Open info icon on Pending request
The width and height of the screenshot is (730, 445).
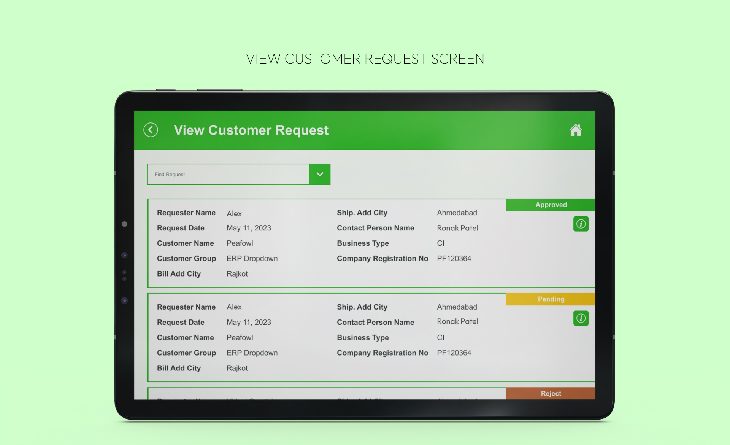pos(581,318)
